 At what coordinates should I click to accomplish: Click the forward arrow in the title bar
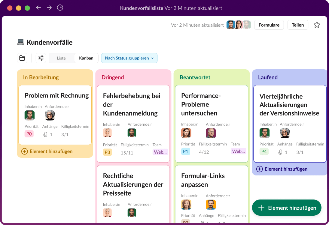pos(49,8)
